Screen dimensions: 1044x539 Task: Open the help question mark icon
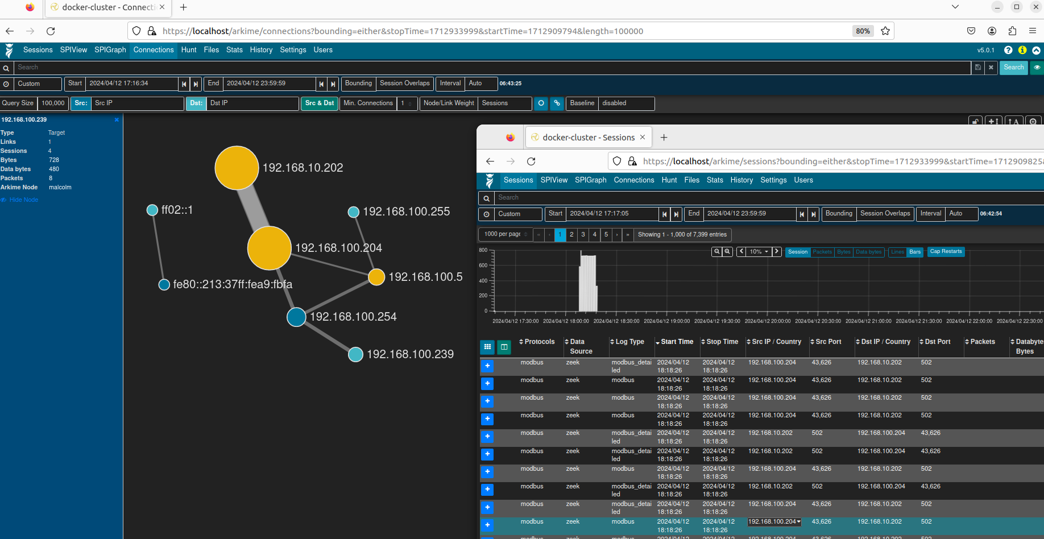coord(1008,50)
